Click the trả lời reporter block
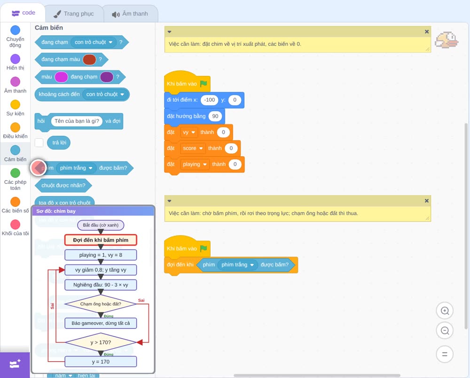 click(59, 143)
